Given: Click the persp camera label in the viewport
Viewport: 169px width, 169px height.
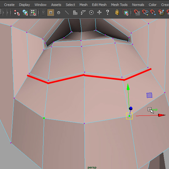Looking at the screenshot, I should (92, 167).
